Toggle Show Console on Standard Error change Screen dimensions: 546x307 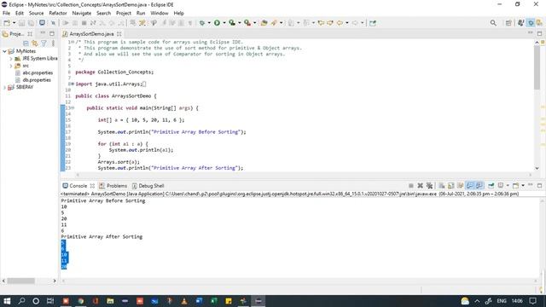tap(479, 186)
